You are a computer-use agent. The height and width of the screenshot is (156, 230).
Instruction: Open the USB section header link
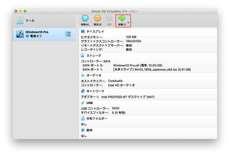[89, 103]
